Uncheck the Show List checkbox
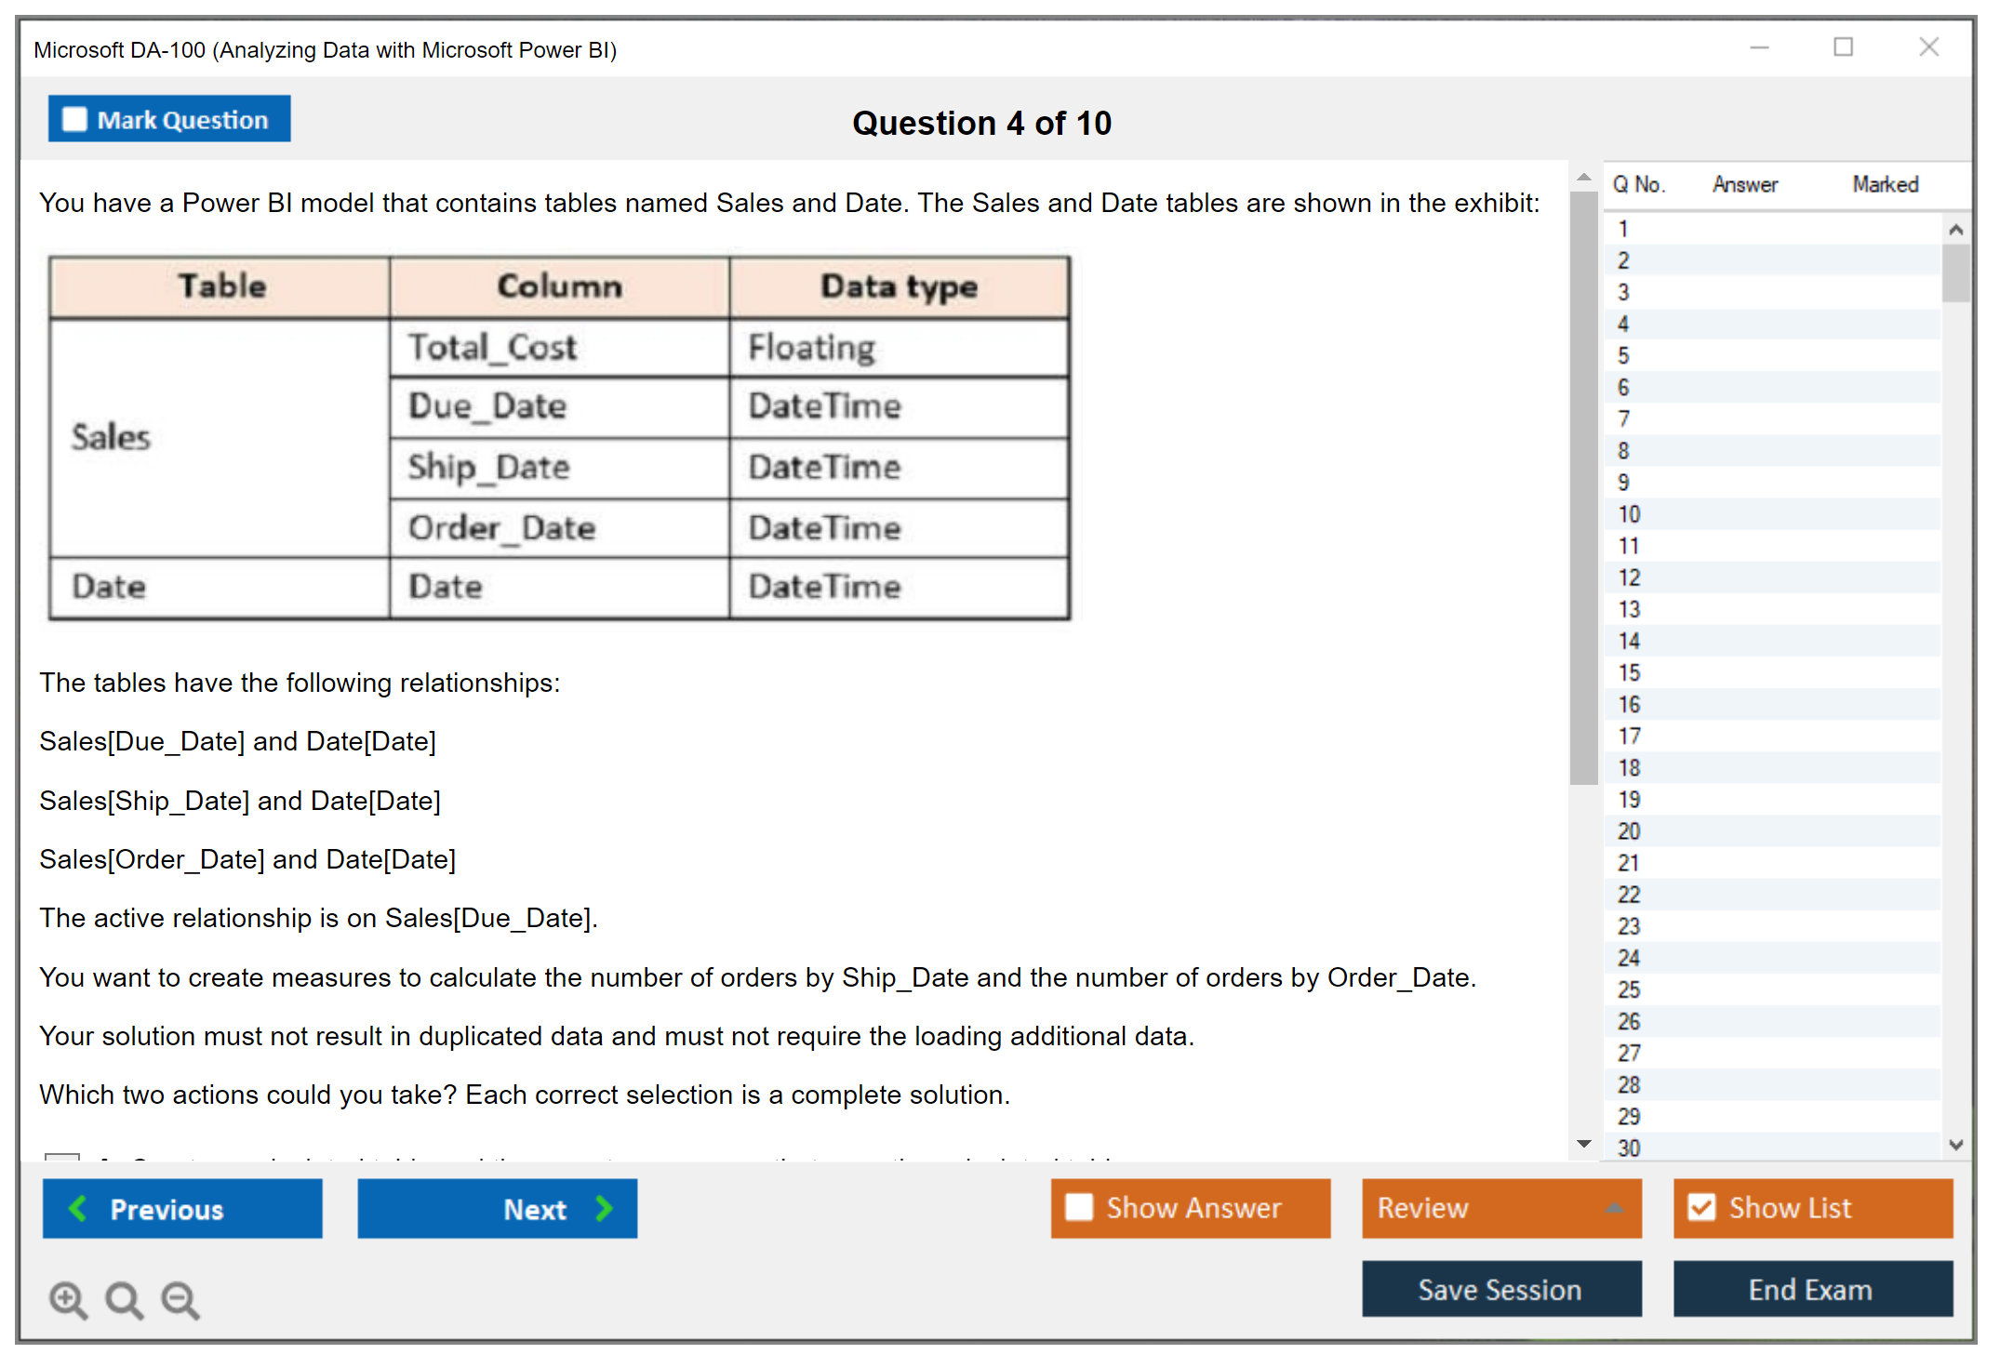The height and width of the screenshot is (1367, 2000). pyautogui.click(x=1701, y=1207)
